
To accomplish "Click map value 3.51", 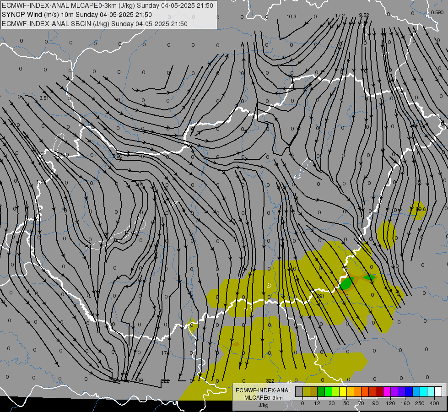I will click(x=44, y=98).
